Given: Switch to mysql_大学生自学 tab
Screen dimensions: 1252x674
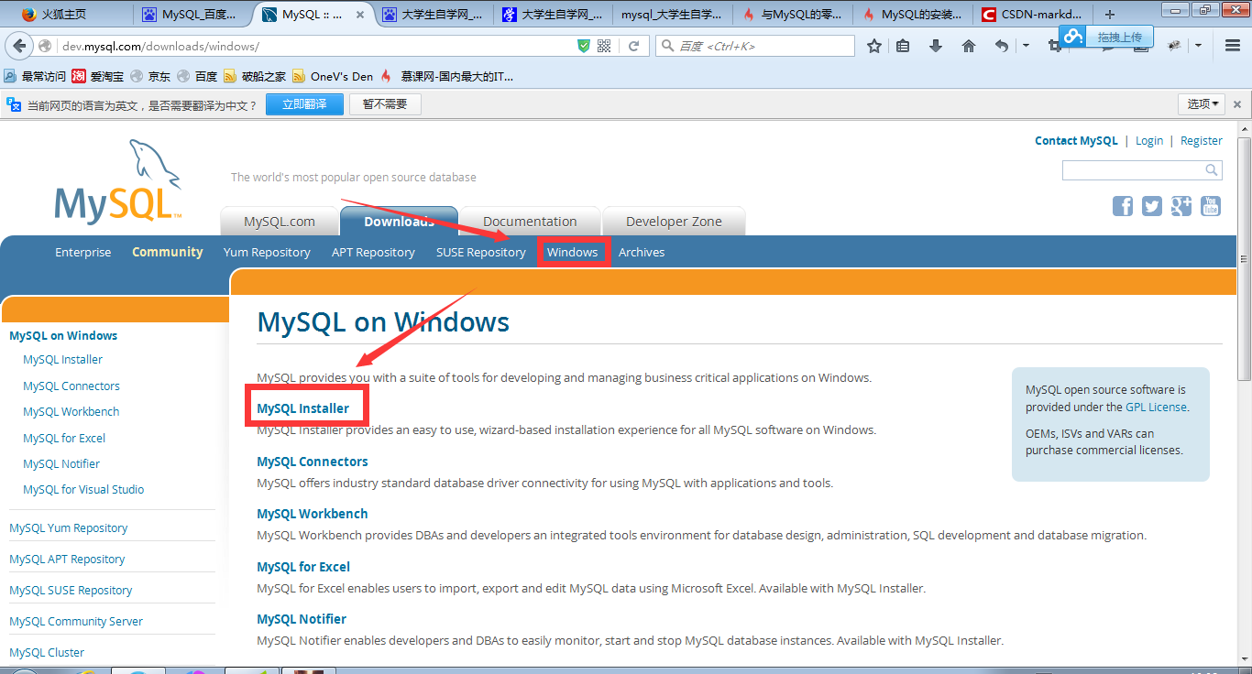Looking at the screenshot, I should pyautogui.click(x=671, y=15).
